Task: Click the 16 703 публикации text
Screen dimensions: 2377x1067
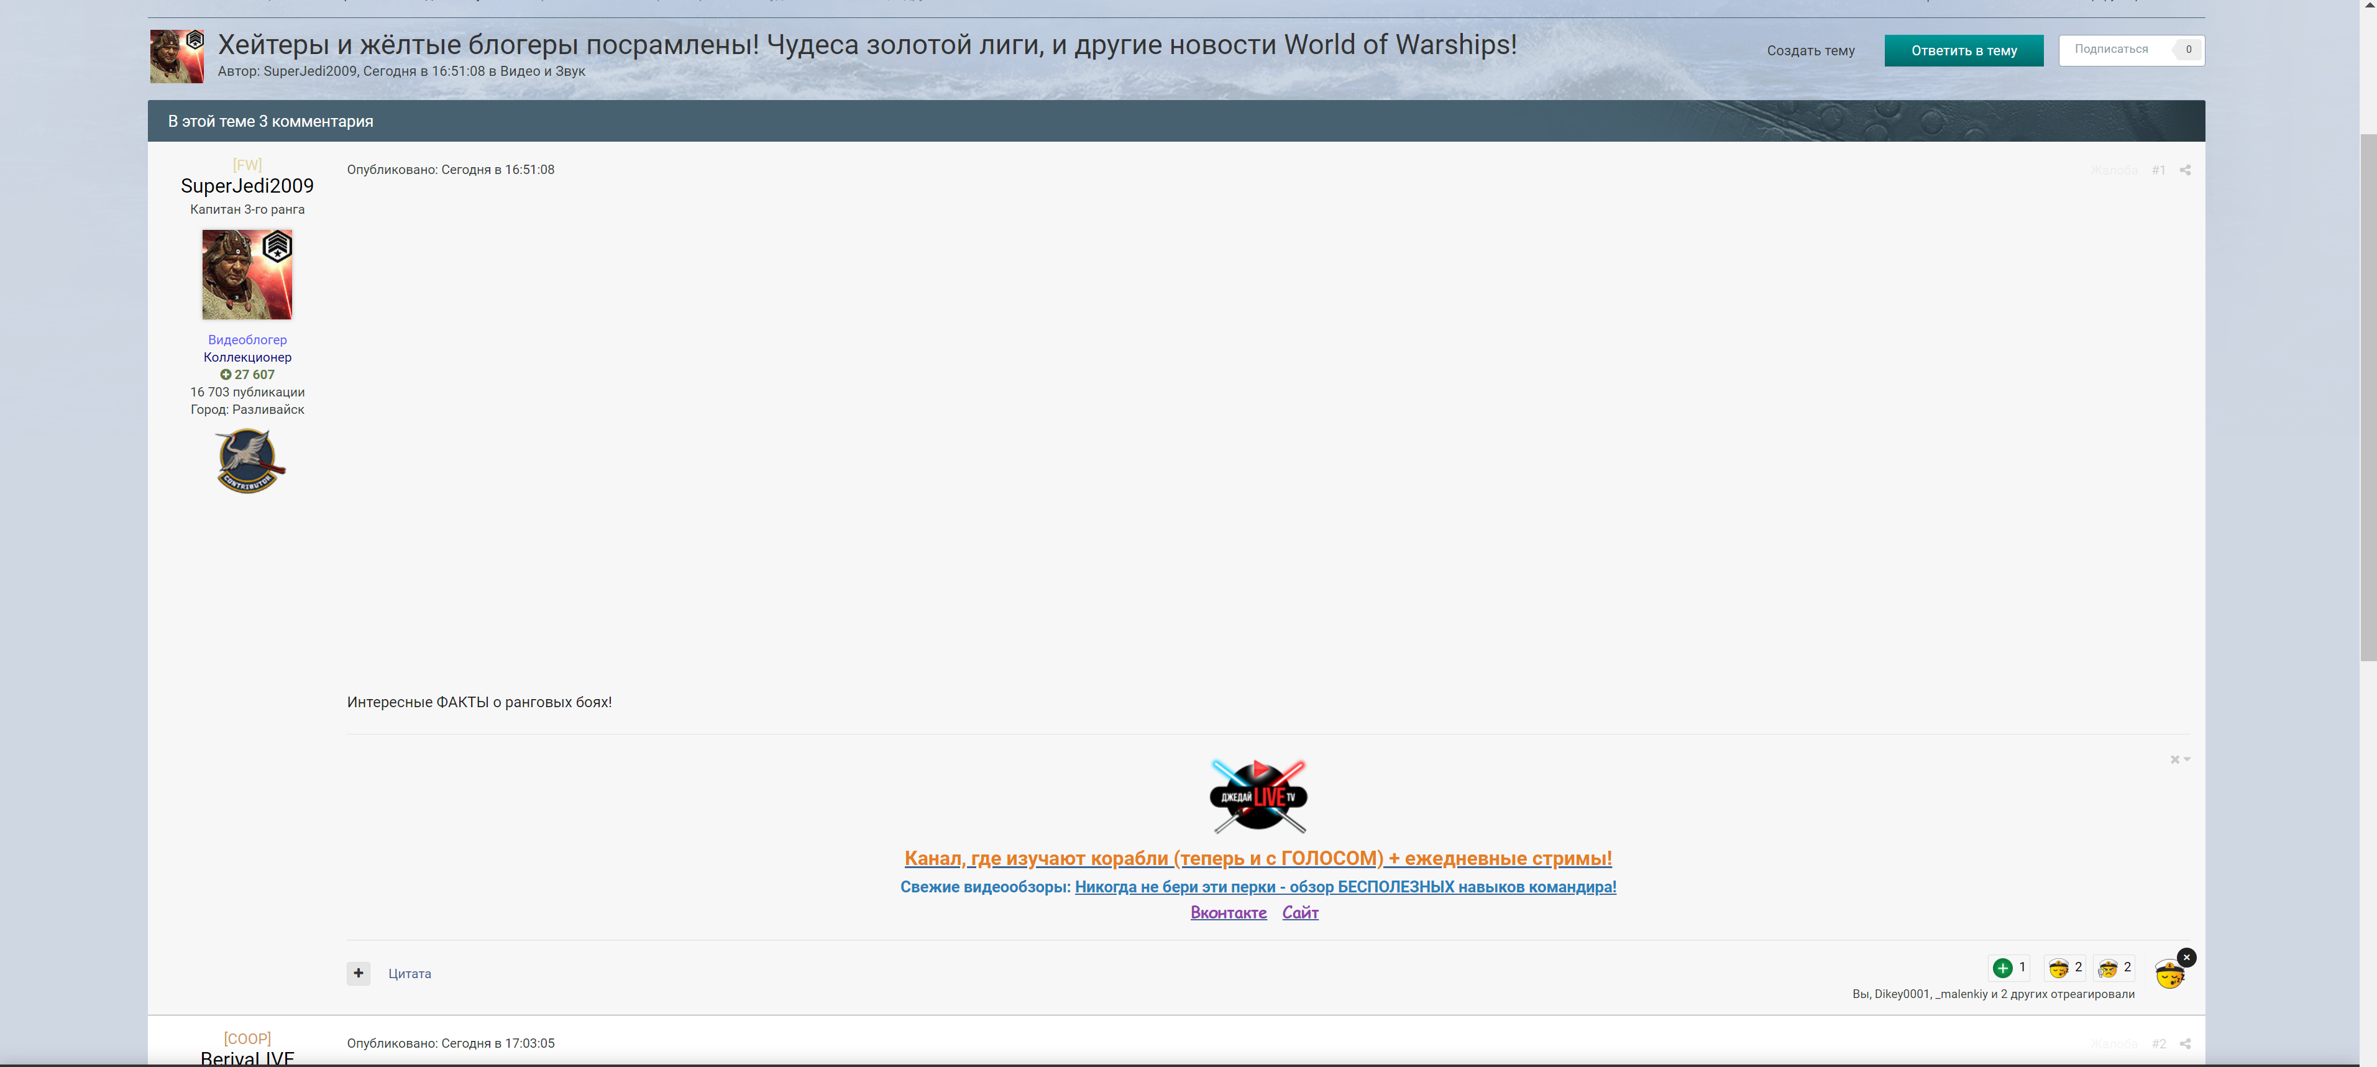Action: tap(247, 392)
